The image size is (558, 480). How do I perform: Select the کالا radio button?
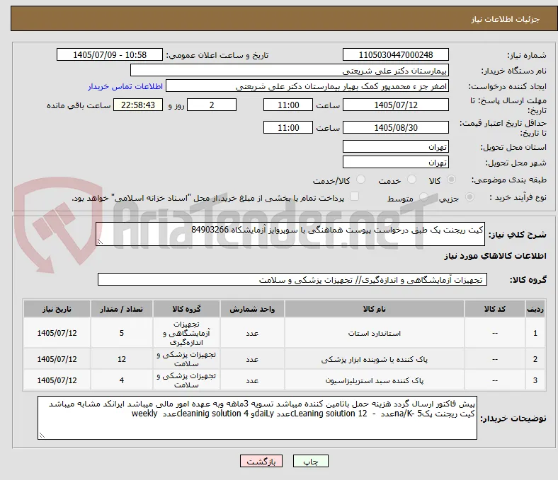tap(451, 180)
